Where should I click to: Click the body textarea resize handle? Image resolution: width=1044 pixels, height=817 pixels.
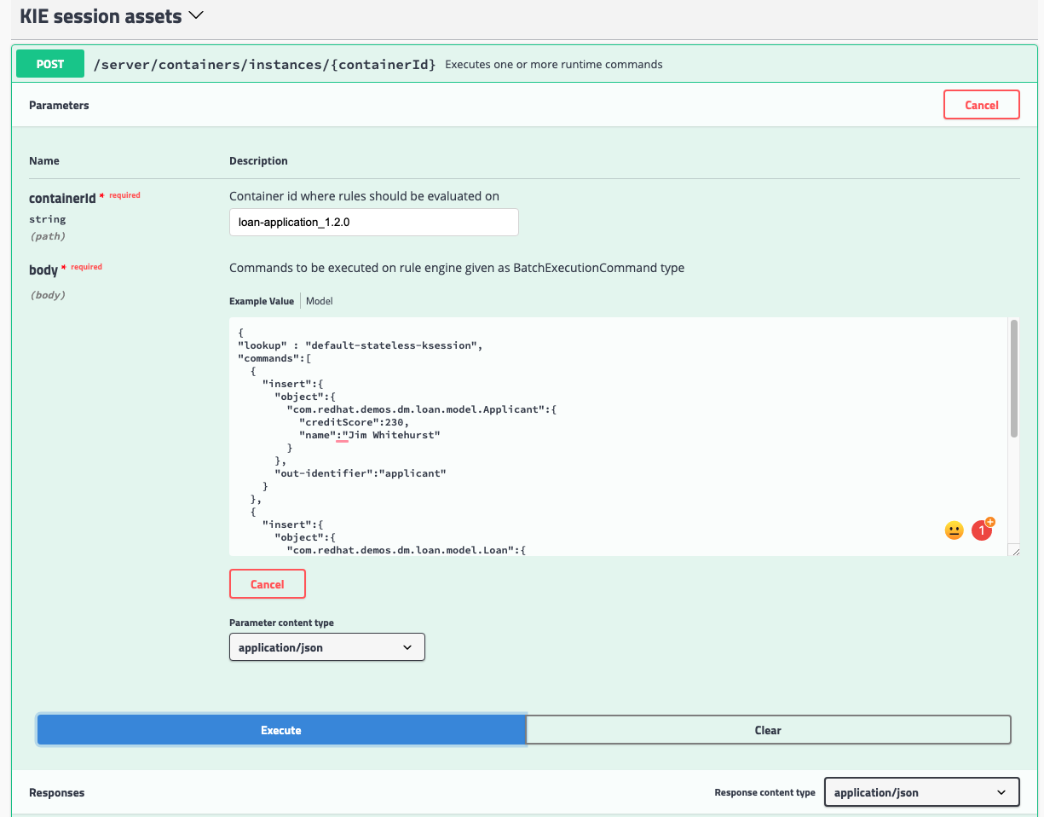tap(1014, 551)
